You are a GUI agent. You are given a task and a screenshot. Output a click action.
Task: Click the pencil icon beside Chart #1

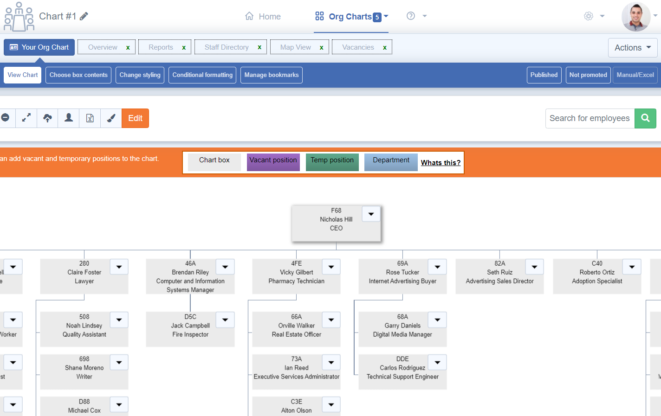[84, 16]
